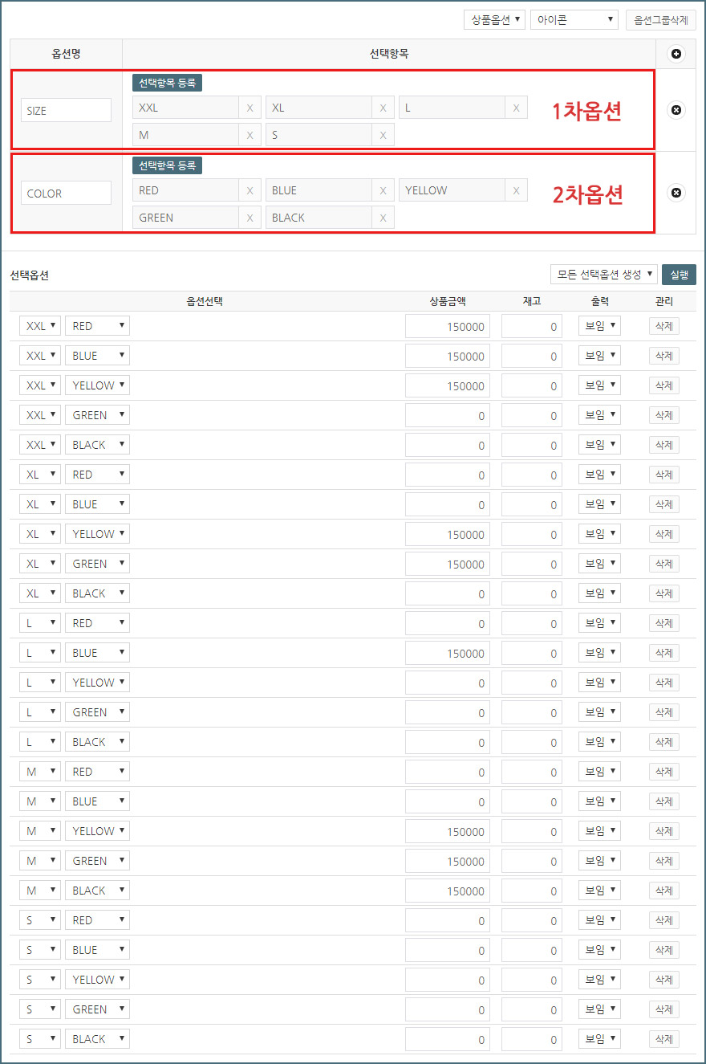This screenshot has height=1064, width=706.
Task: Delete the S size item with its X
Action: [383, 135]
